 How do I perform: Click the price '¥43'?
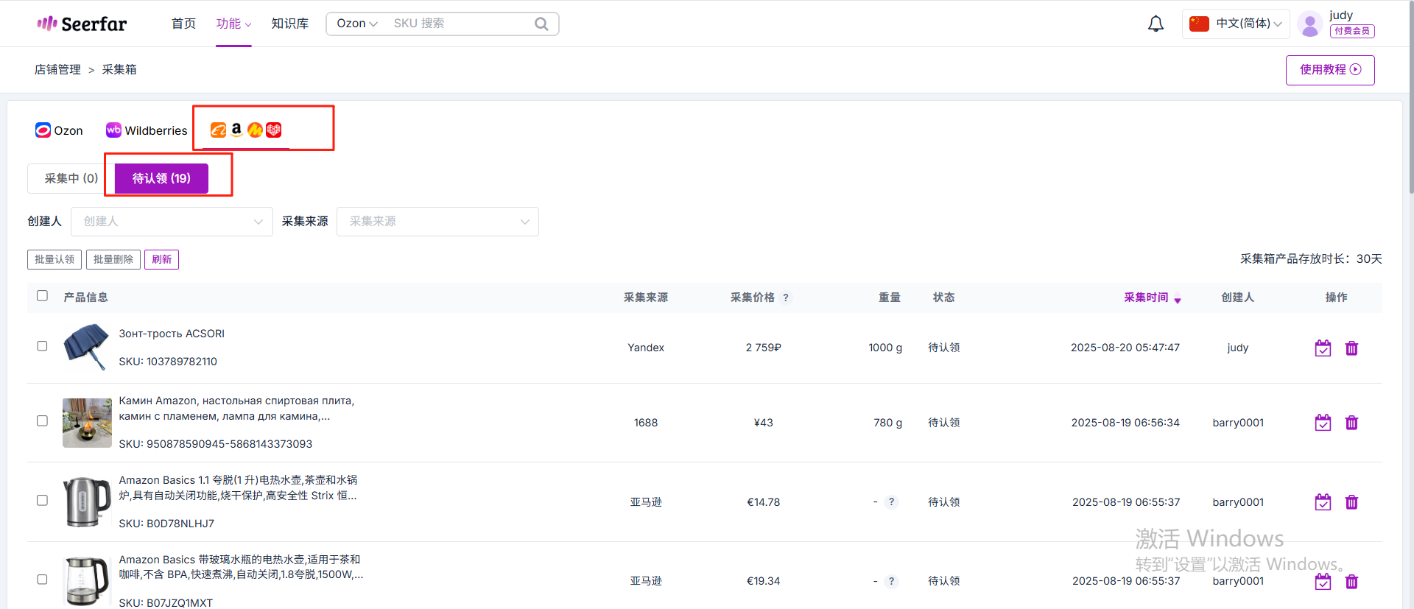[x=764, y=423]
